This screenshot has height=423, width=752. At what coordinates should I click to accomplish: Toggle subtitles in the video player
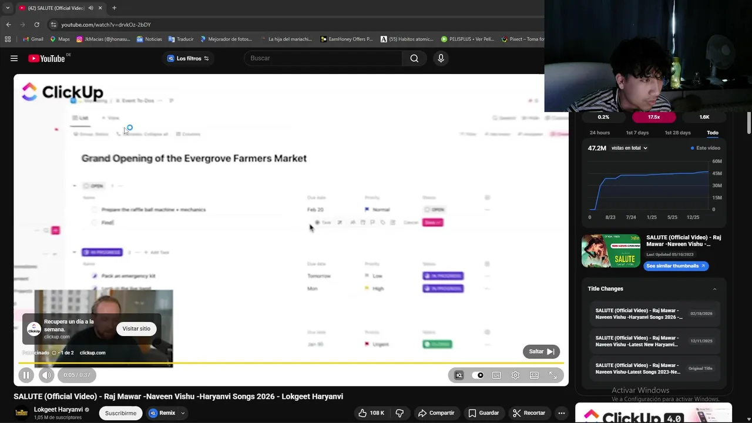496,375
